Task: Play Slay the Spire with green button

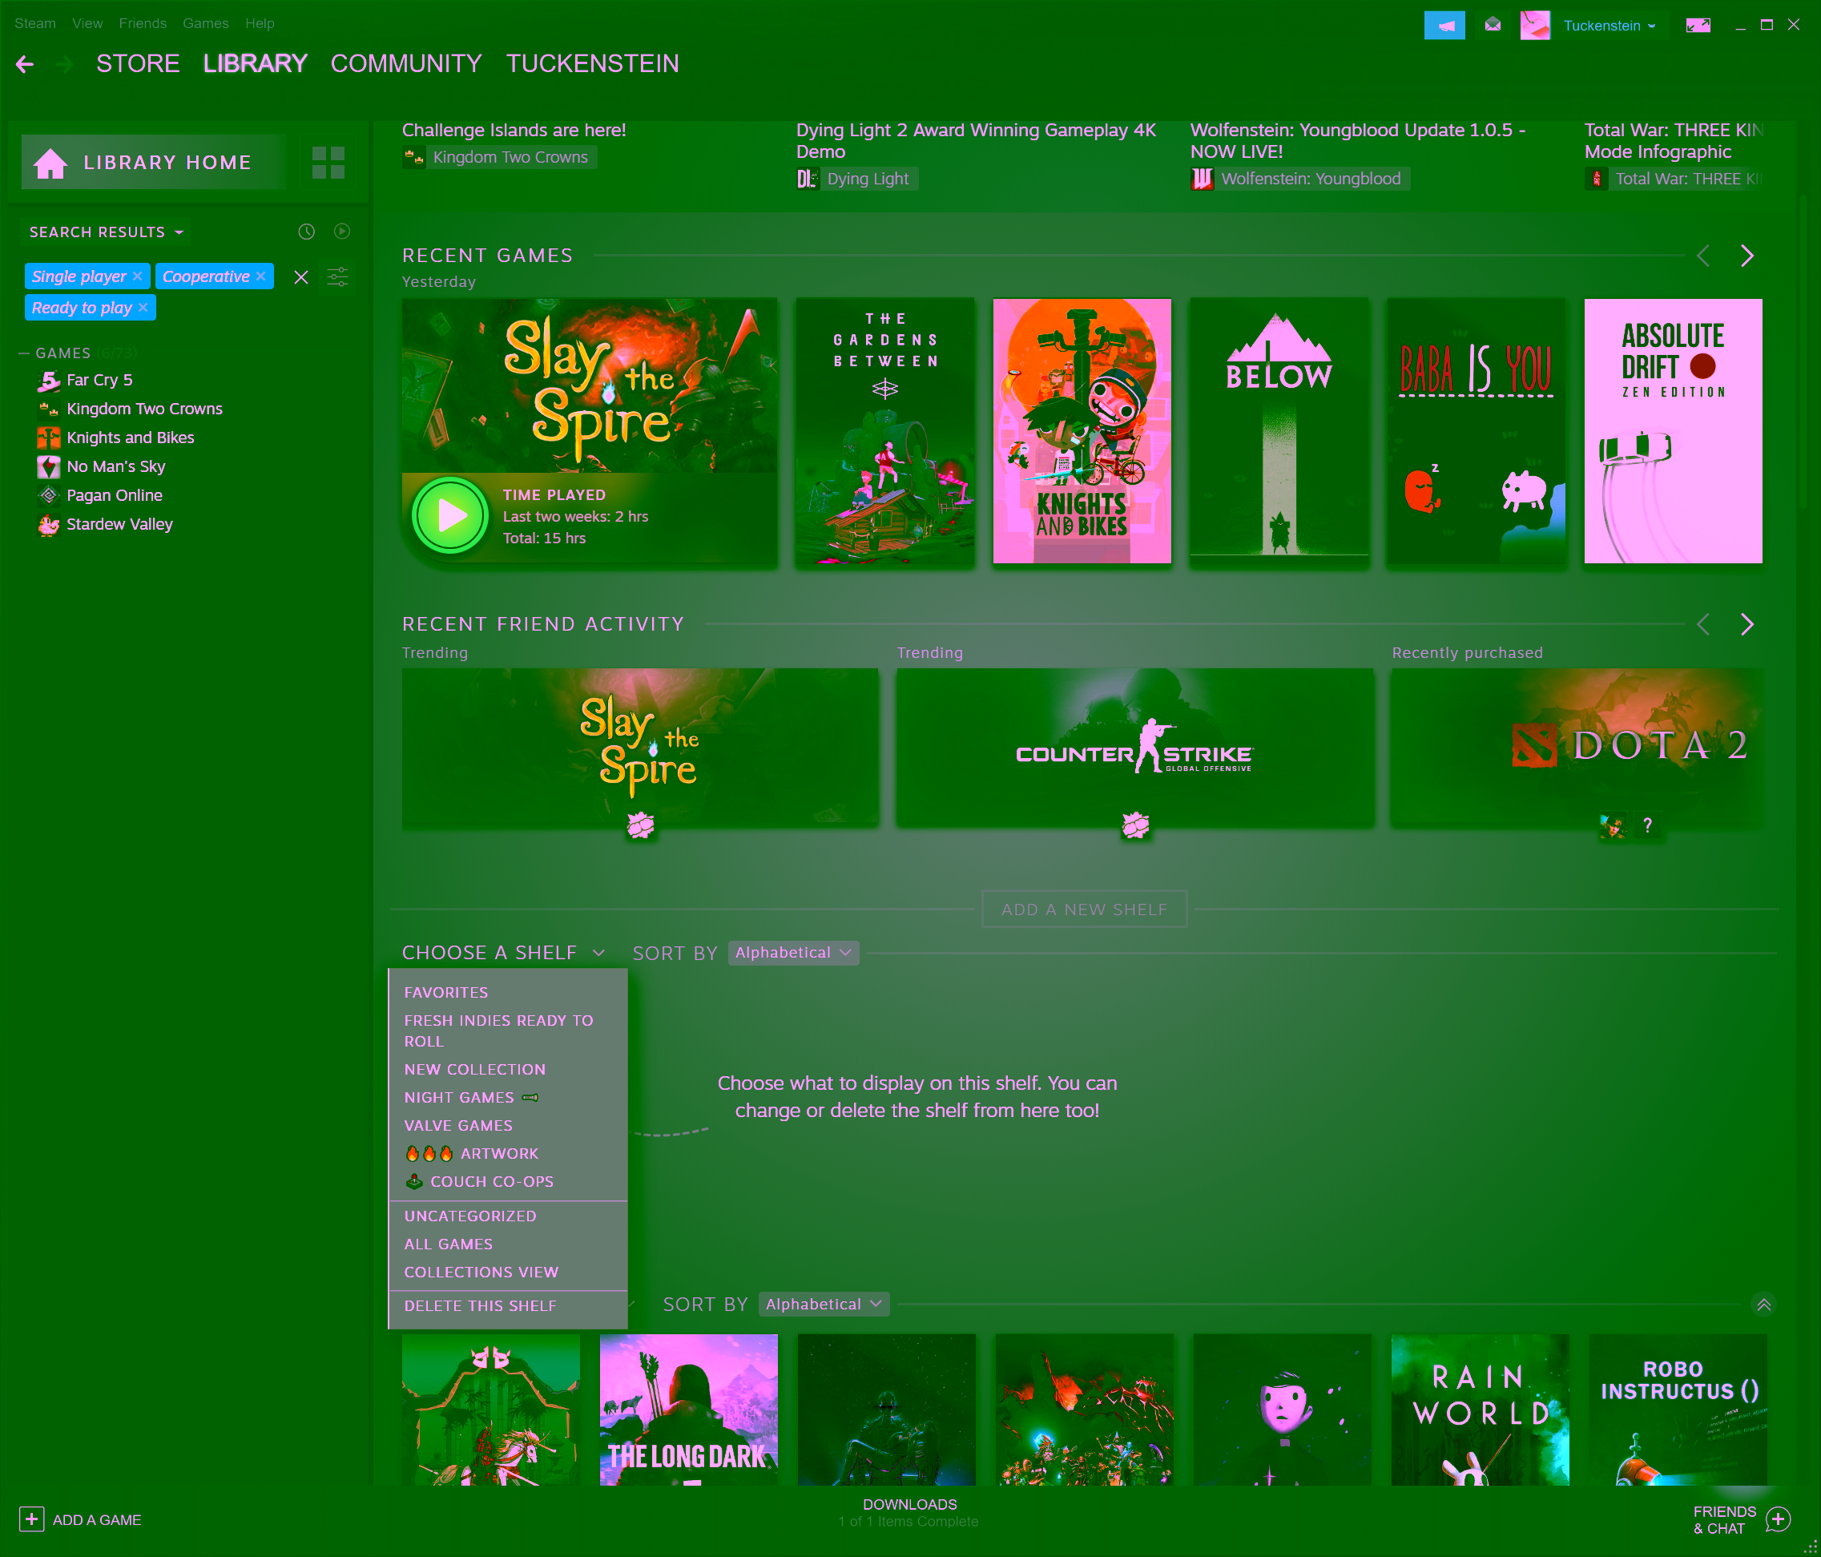Action: click(451, 516)
